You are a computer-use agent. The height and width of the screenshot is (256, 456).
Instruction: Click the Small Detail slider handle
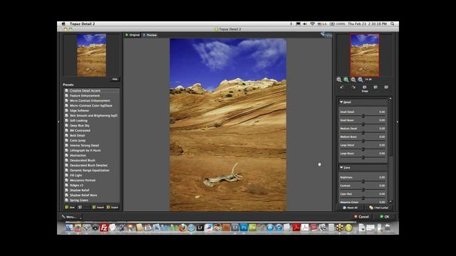pos(363,116)
